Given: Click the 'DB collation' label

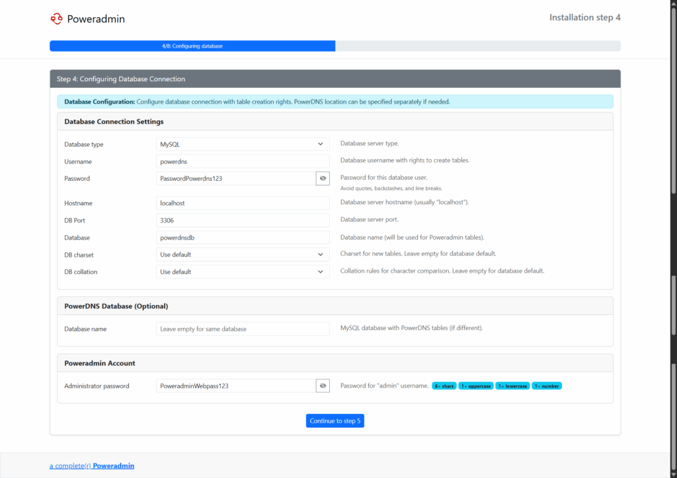Looking at the screenshot, I should [81, 272].
